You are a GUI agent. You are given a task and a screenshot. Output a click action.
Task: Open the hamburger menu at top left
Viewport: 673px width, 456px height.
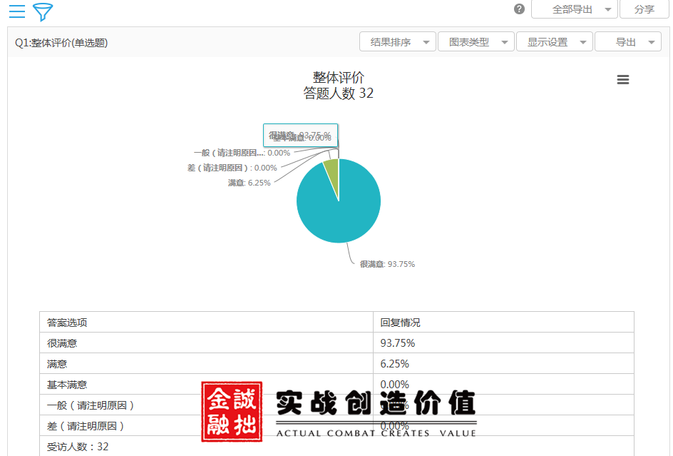(x=16, y=11)
